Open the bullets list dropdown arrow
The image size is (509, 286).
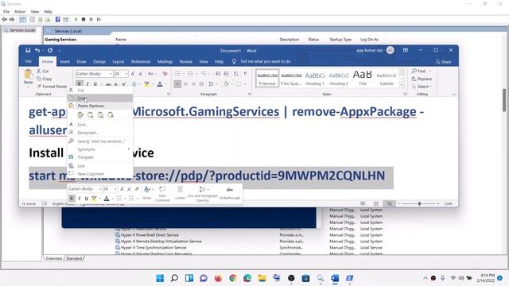point(184,74)
